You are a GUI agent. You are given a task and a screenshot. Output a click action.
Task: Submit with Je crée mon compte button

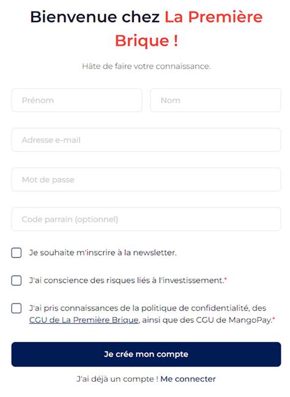pyautogui.click(x=146, y=354)
